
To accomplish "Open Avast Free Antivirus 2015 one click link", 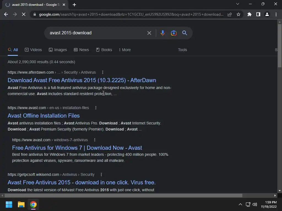I will (82, 182).
